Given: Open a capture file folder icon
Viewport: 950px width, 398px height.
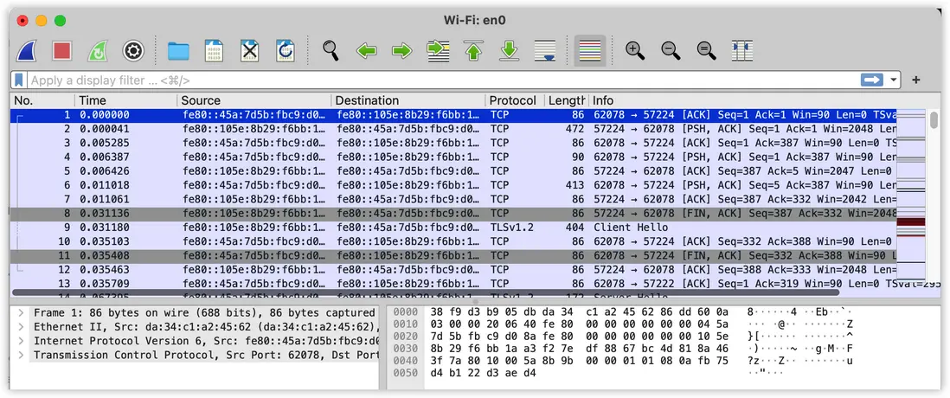Looking at the screenshot, I should pyautogui.click(x=178, y=51).
